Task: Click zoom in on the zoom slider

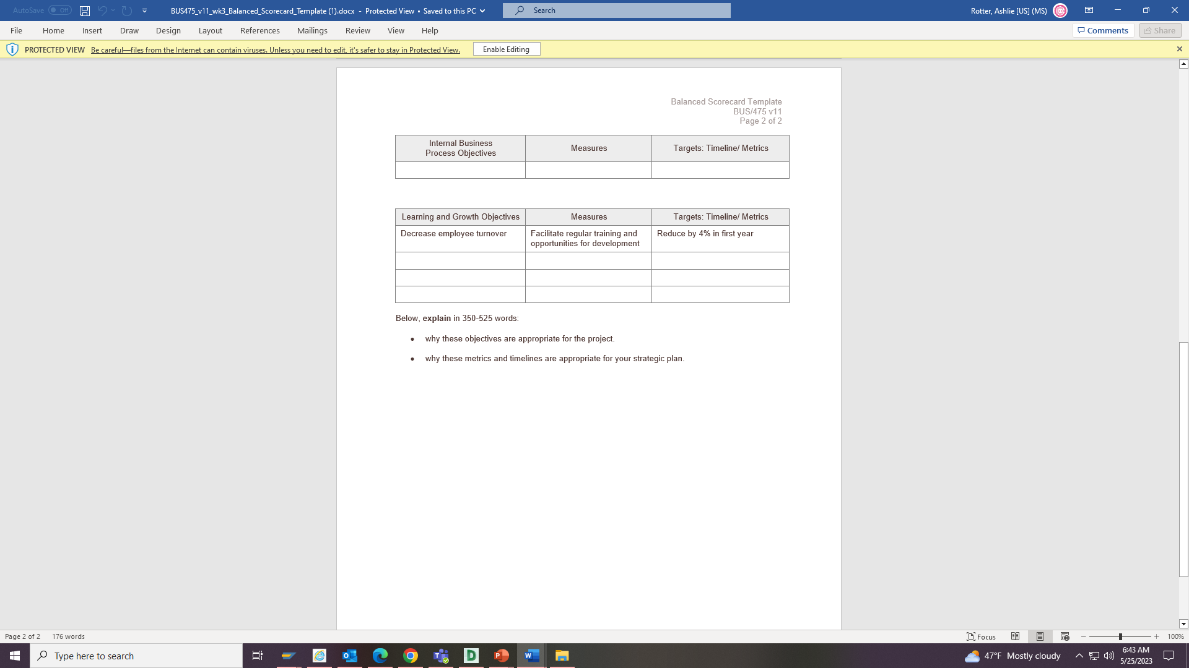Action: [1156, 636]
